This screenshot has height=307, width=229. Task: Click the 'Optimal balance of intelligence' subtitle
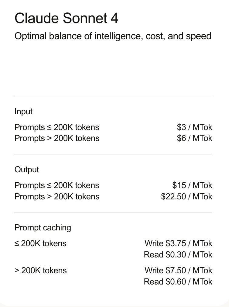click(x=113, y=36)
